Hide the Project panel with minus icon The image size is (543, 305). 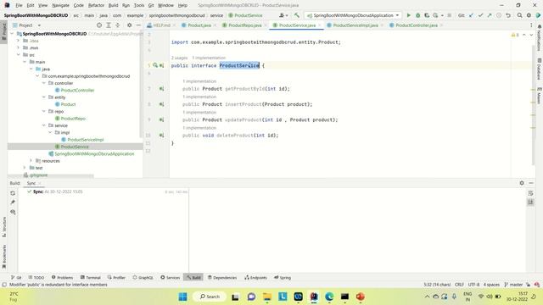pyautogui.click(x=138, y=25)
